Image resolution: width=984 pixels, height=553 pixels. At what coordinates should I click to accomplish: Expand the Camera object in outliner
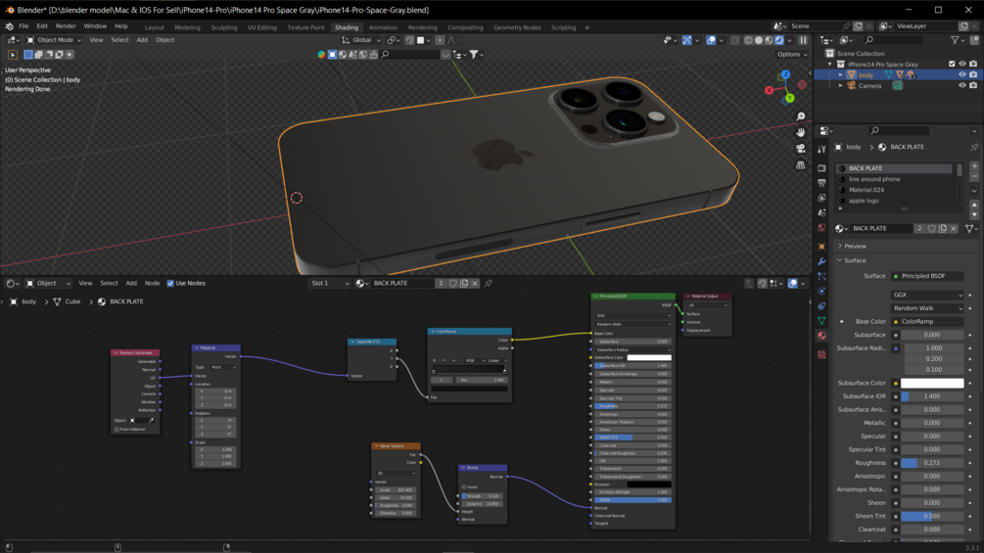[x=841, y=86]
